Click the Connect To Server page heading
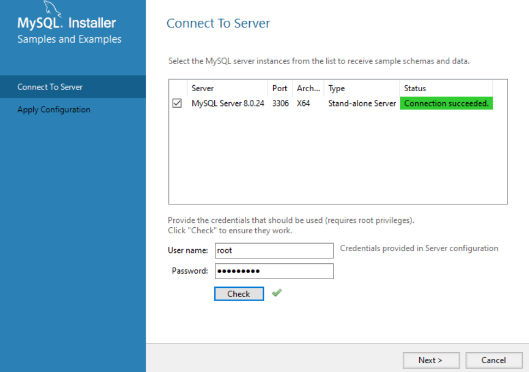Viewport: 529px width, 372px height. click(x=218, y=23)
